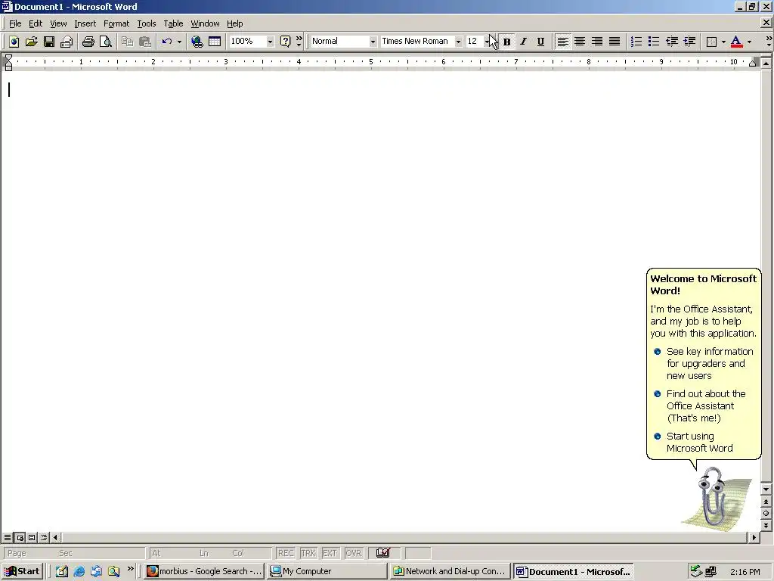Click the Paste toolbar icon
Viewport: 774px width, 581px height.
144,42
